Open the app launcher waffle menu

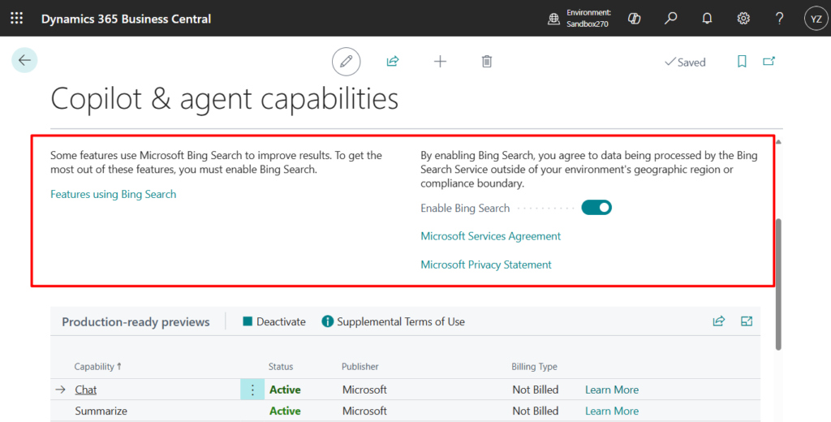coord(16,18)
